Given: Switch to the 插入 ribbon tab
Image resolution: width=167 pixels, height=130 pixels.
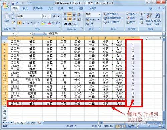Looking at the screenshot, I should click(25, 8).
